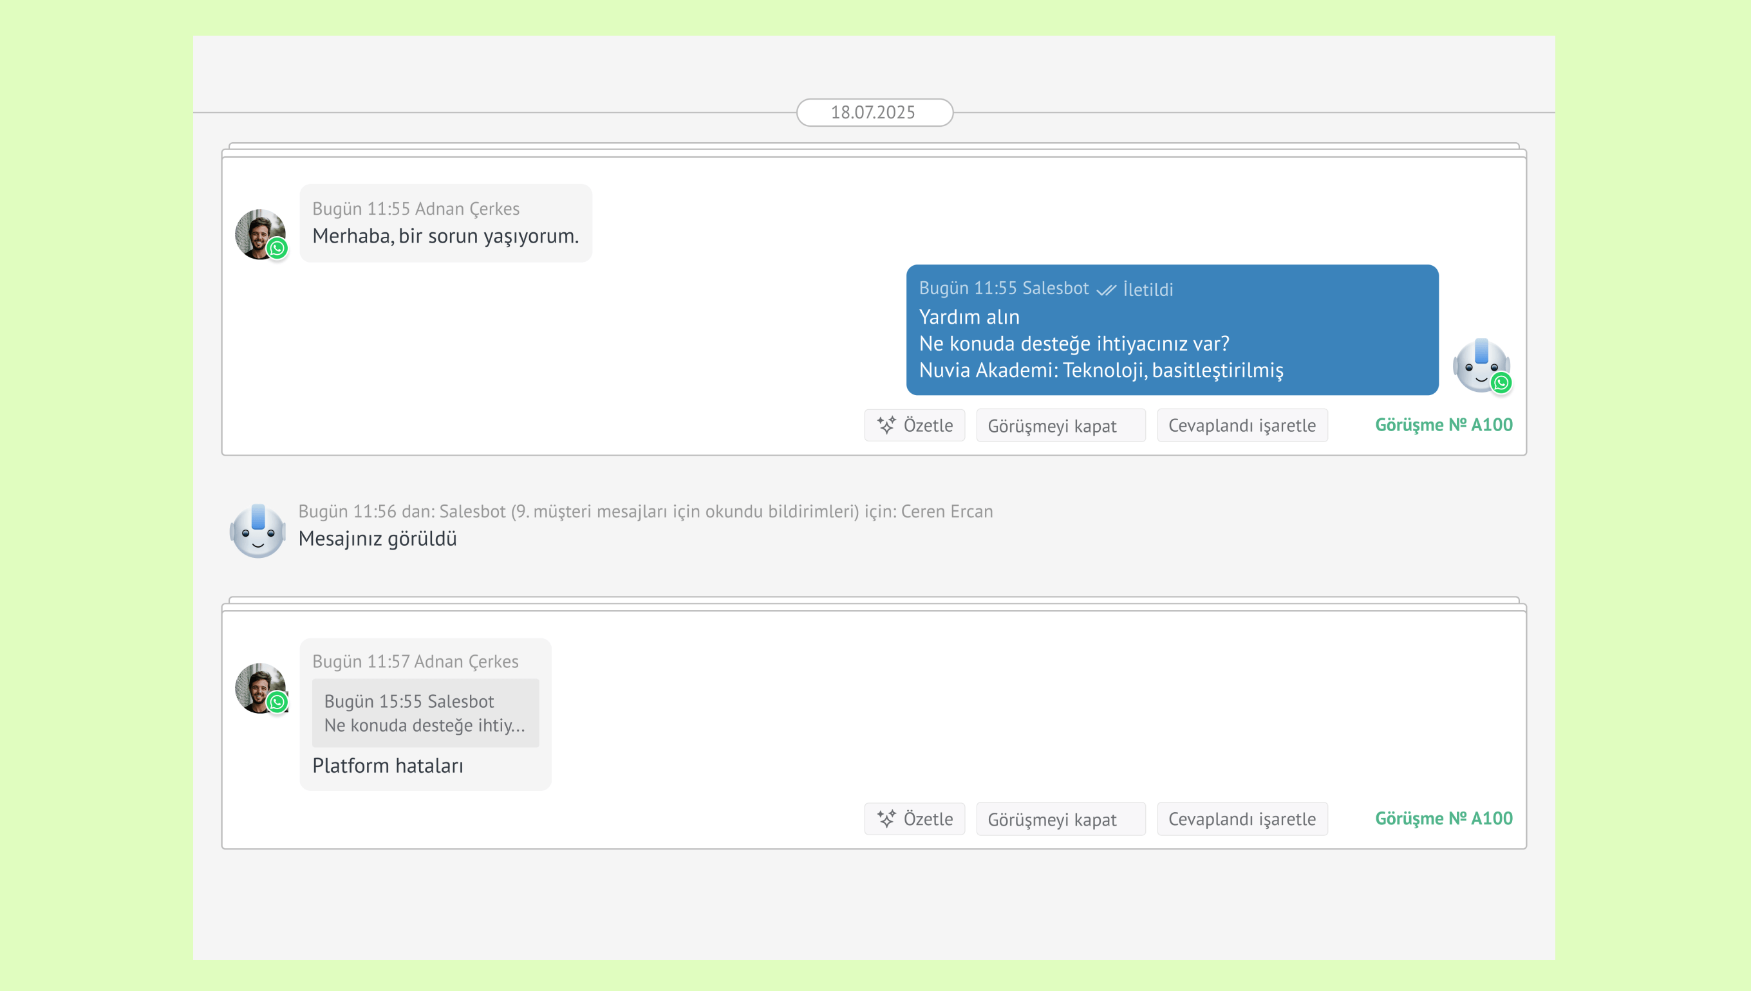
Task: Open second 'Görüşme № A100' link
Action: (x=1443, y=818)
